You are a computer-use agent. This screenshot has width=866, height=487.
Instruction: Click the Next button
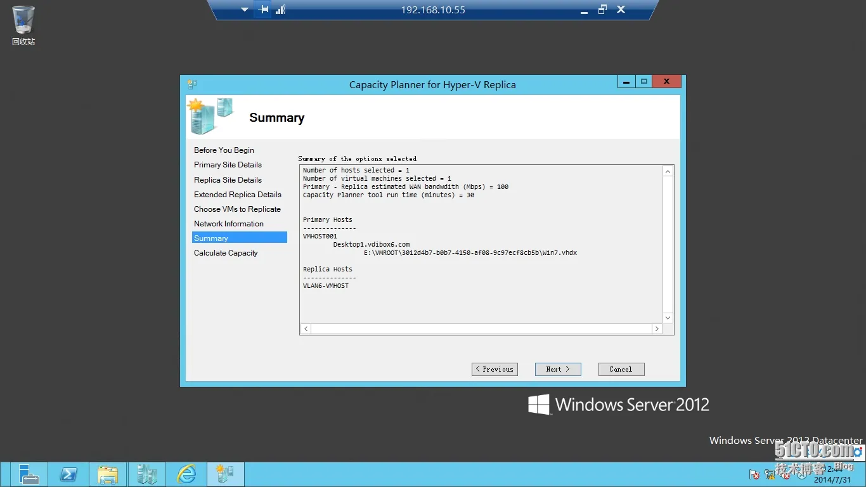[x=558, y=369]
